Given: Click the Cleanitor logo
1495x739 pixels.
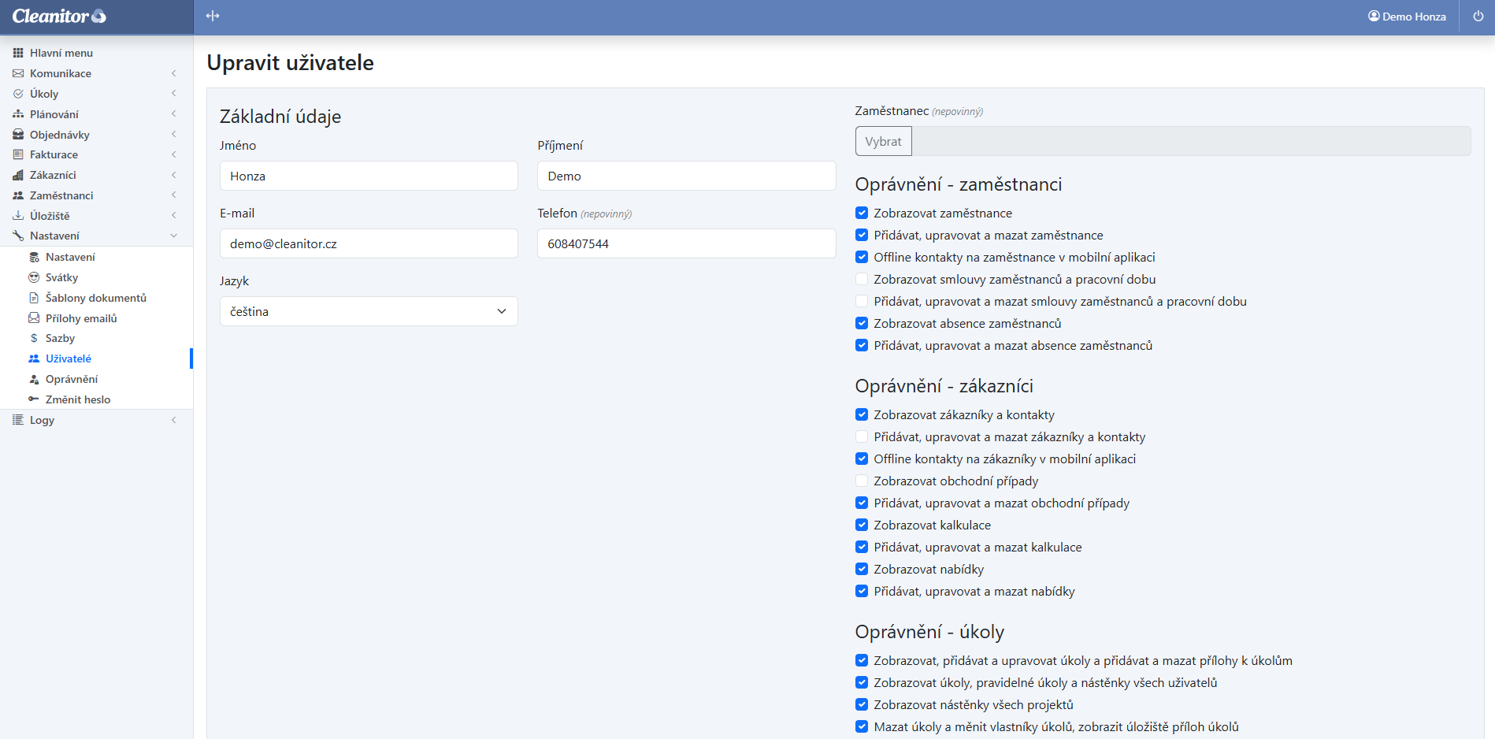Looking at the screenshot, I should pyautogui.click(x=59, y=17).
